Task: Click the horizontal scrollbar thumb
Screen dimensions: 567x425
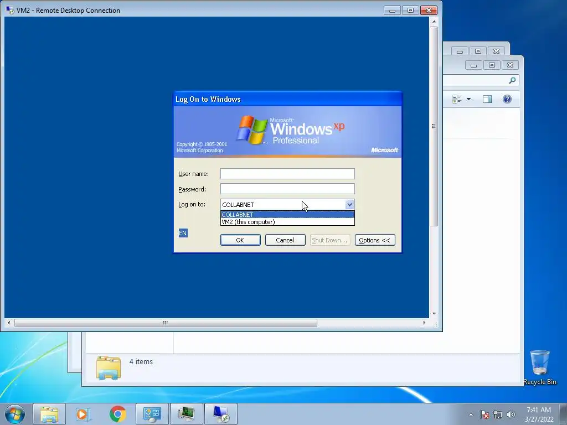Action: click(x=166, y=323)
